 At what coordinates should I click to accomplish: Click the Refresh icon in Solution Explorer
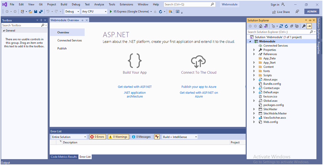(286, 26)
